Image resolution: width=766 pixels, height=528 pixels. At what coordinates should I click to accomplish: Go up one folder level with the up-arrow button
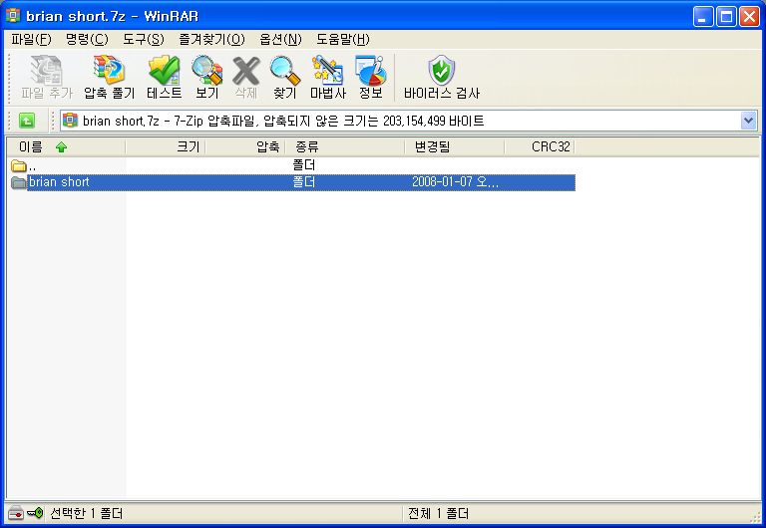pos(27,120)
